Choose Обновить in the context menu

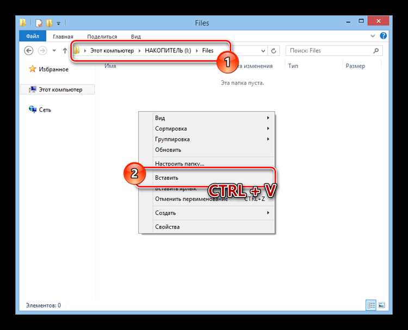point(207,150)
